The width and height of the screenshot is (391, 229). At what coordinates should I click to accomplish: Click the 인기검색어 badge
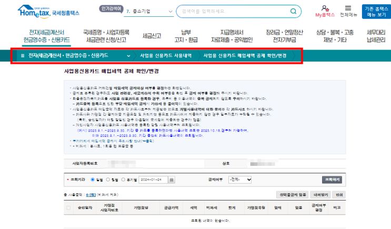coord(111,9)
